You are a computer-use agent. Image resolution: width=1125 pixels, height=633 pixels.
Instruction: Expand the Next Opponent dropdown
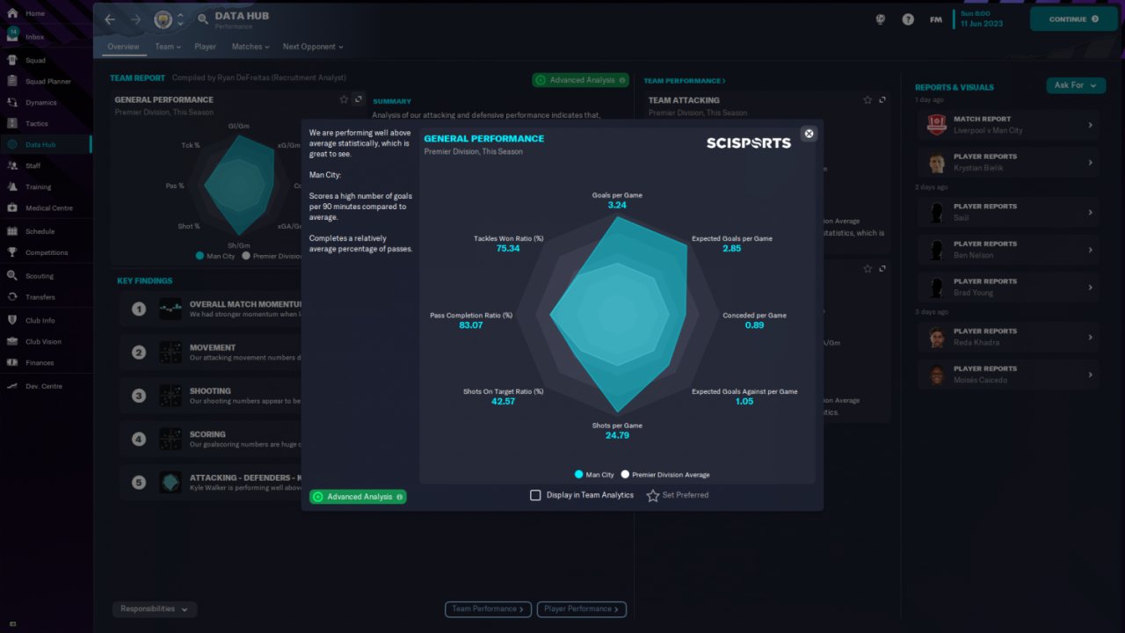(x=313, y=47)
